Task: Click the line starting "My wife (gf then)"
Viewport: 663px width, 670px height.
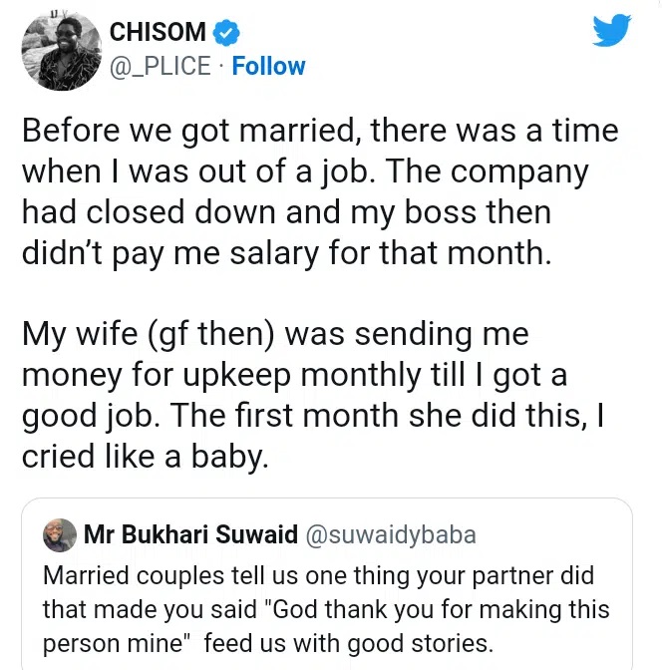Action: point(276,334)
